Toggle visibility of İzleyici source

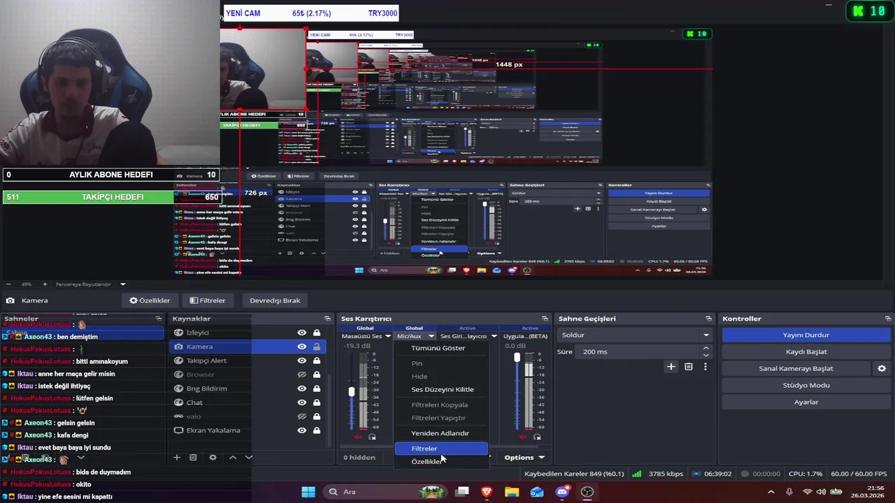click(302, 333)
